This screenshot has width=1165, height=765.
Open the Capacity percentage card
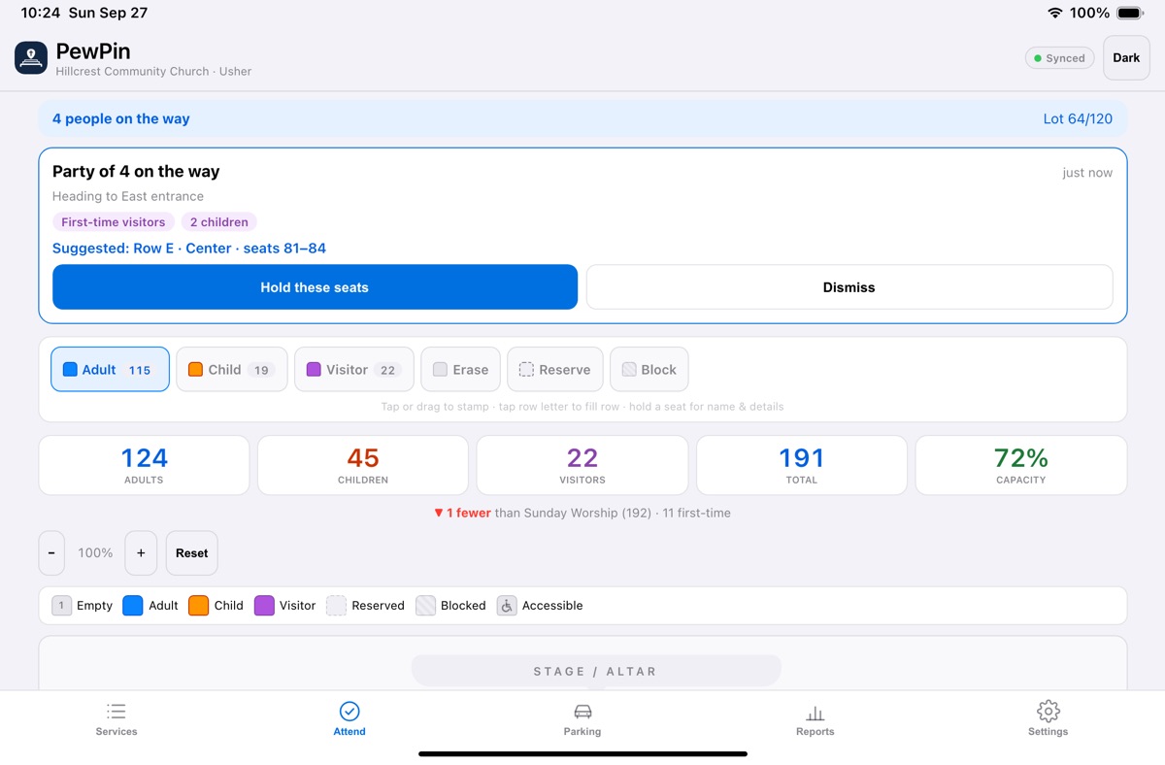tap(1021, 465)
